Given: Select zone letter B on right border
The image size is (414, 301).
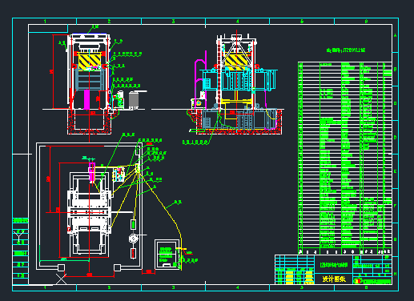Looking at the screenshot, I should (396, 69).
